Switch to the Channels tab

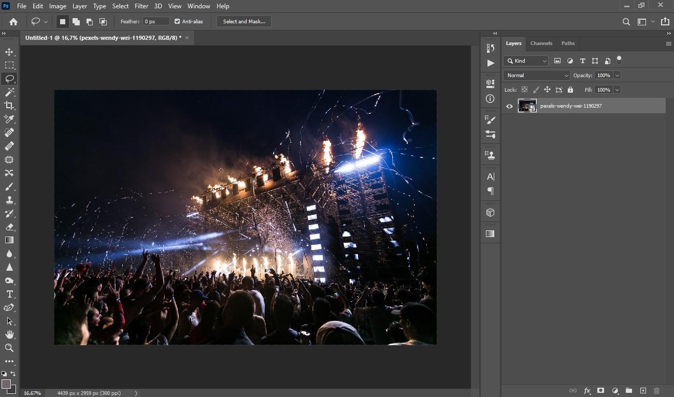click(x=541, y=43)
